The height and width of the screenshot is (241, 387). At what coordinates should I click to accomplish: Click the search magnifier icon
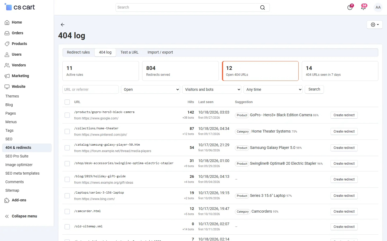pos(263,7)
